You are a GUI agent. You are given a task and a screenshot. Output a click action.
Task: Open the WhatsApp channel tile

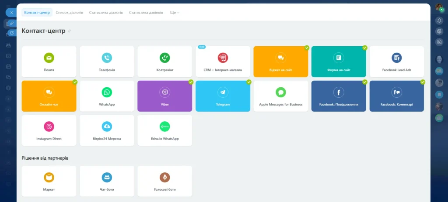(107, 96)
